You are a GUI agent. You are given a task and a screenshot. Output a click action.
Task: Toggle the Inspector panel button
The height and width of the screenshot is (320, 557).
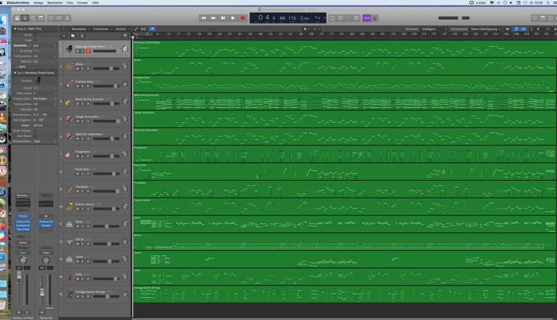click(x=25, y=18)
